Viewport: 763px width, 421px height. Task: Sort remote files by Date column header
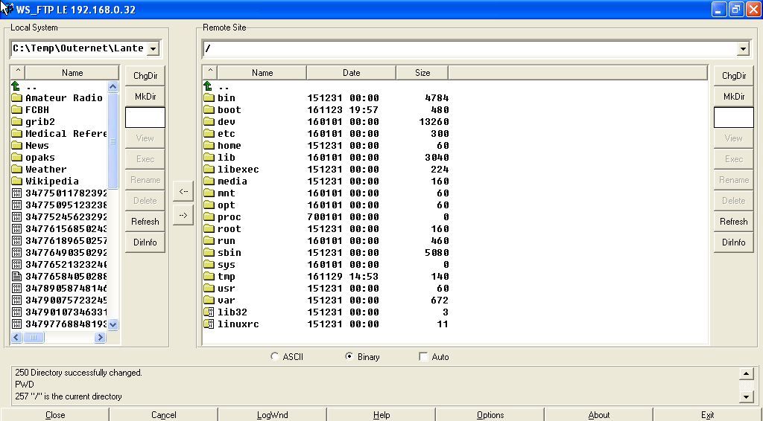point(351,73)
